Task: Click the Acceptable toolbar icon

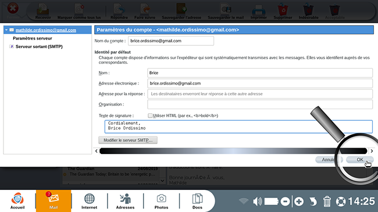Action: pyautogui.click(x=334, y=10)
